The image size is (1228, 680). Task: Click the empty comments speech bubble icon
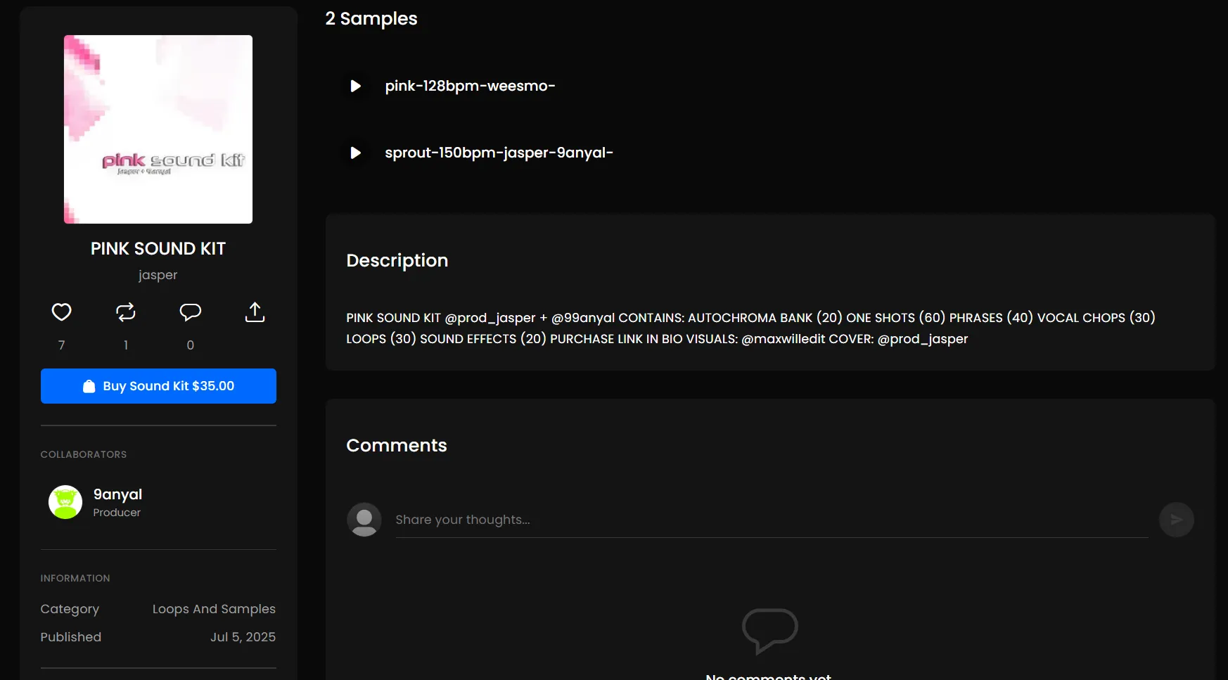pos(770,631)
